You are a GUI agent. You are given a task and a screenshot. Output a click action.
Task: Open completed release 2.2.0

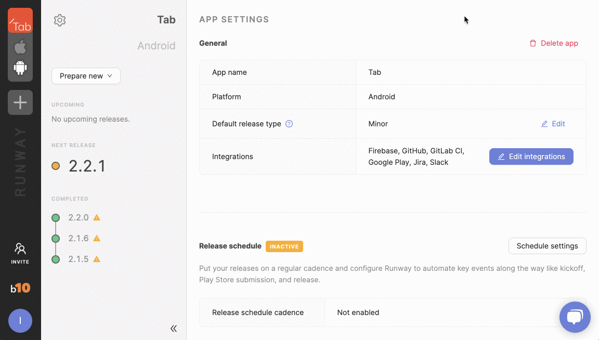tap(79, 217)
